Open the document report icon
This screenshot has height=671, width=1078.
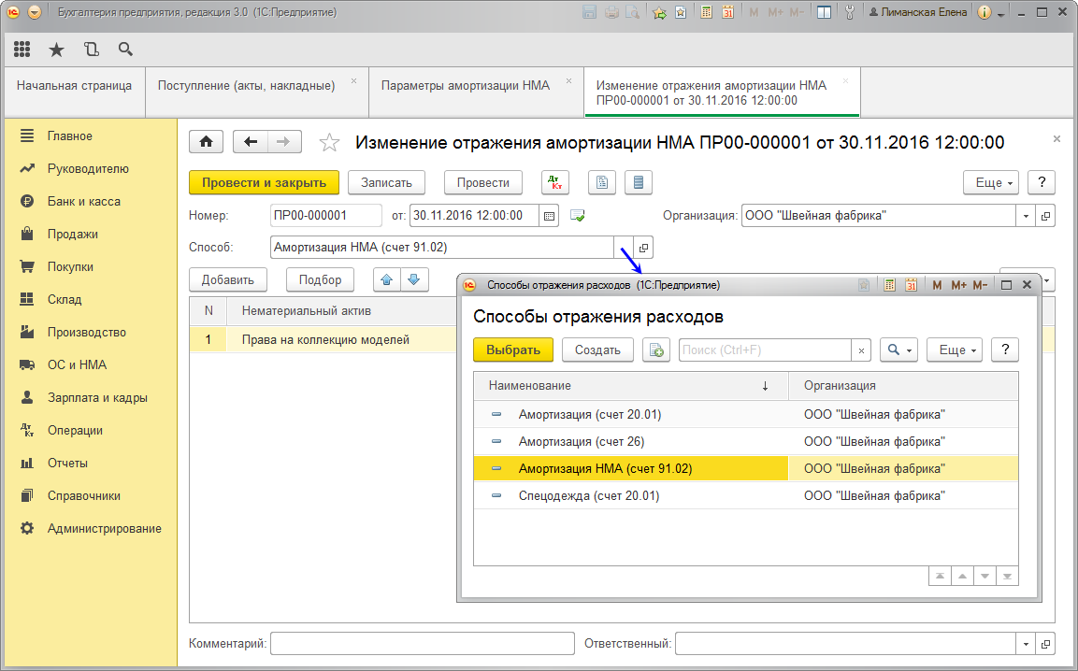click(601, 182)
